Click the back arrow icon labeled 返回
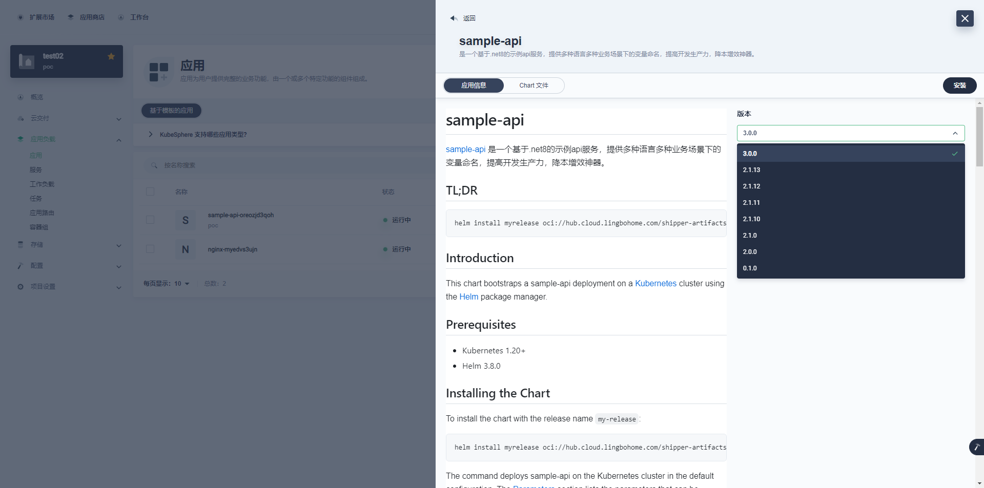984x488 pixels. coord(454,18)
